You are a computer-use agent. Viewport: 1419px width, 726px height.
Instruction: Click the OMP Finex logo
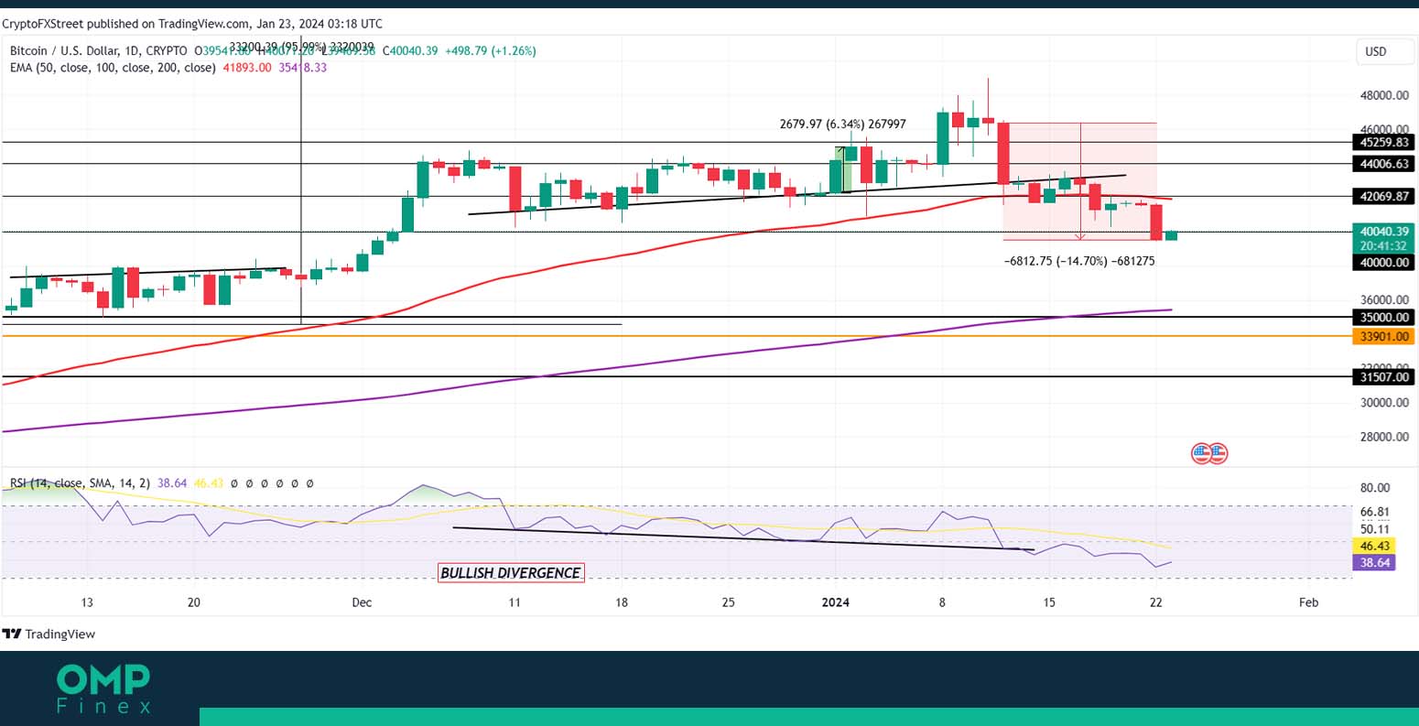[103, 688]
